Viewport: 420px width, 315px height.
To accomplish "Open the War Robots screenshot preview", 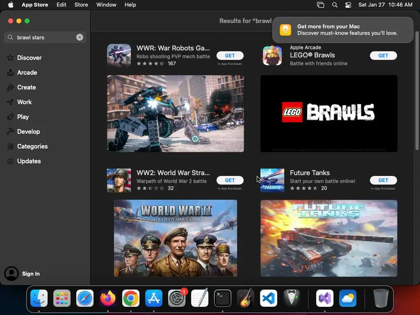I will click(x=176, y=114).
